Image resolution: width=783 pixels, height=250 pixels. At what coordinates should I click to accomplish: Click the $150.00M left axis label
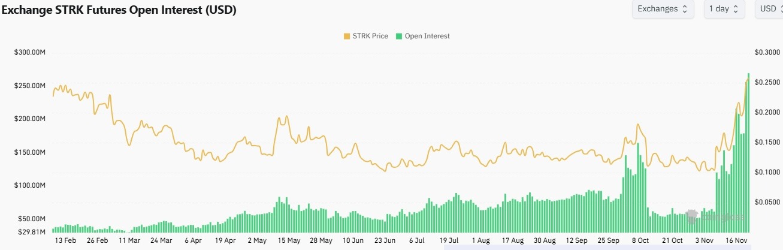pyautogui.click(x=30, y=152)
